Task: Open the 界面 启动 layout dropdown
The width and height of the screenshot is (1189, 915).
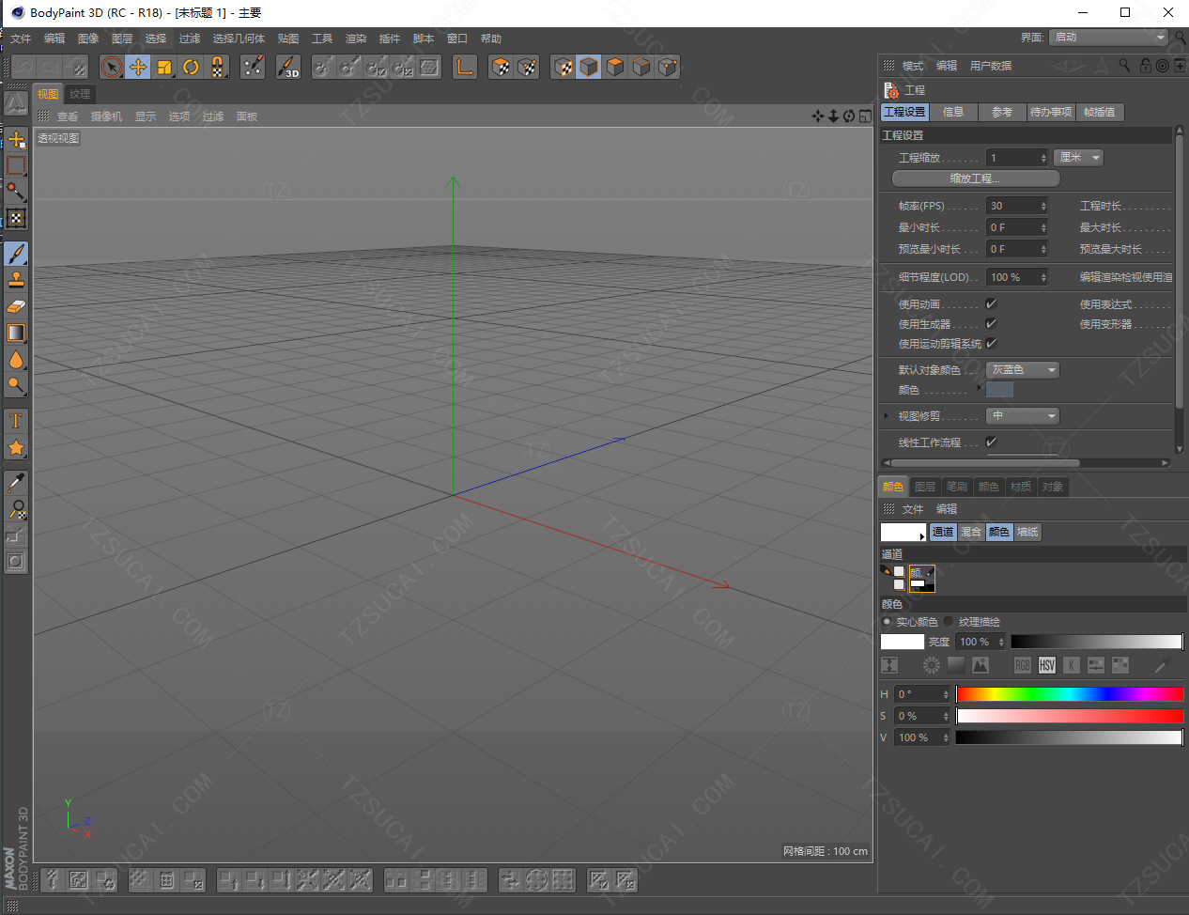Action: 1109,37
